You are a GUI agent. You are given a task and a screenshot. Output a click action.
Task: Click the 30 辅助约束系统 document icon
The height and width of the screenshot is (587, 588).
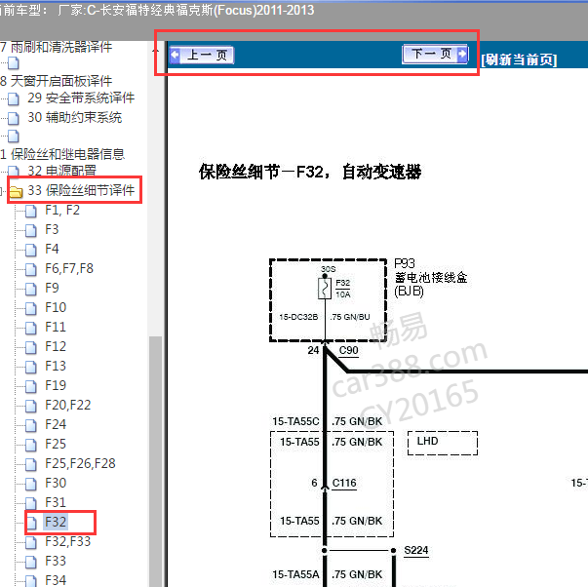click(14, 118)
